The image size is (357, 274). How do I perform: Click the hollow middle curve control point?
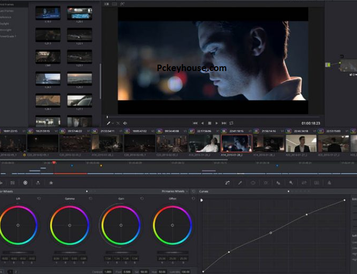point(271,233)
